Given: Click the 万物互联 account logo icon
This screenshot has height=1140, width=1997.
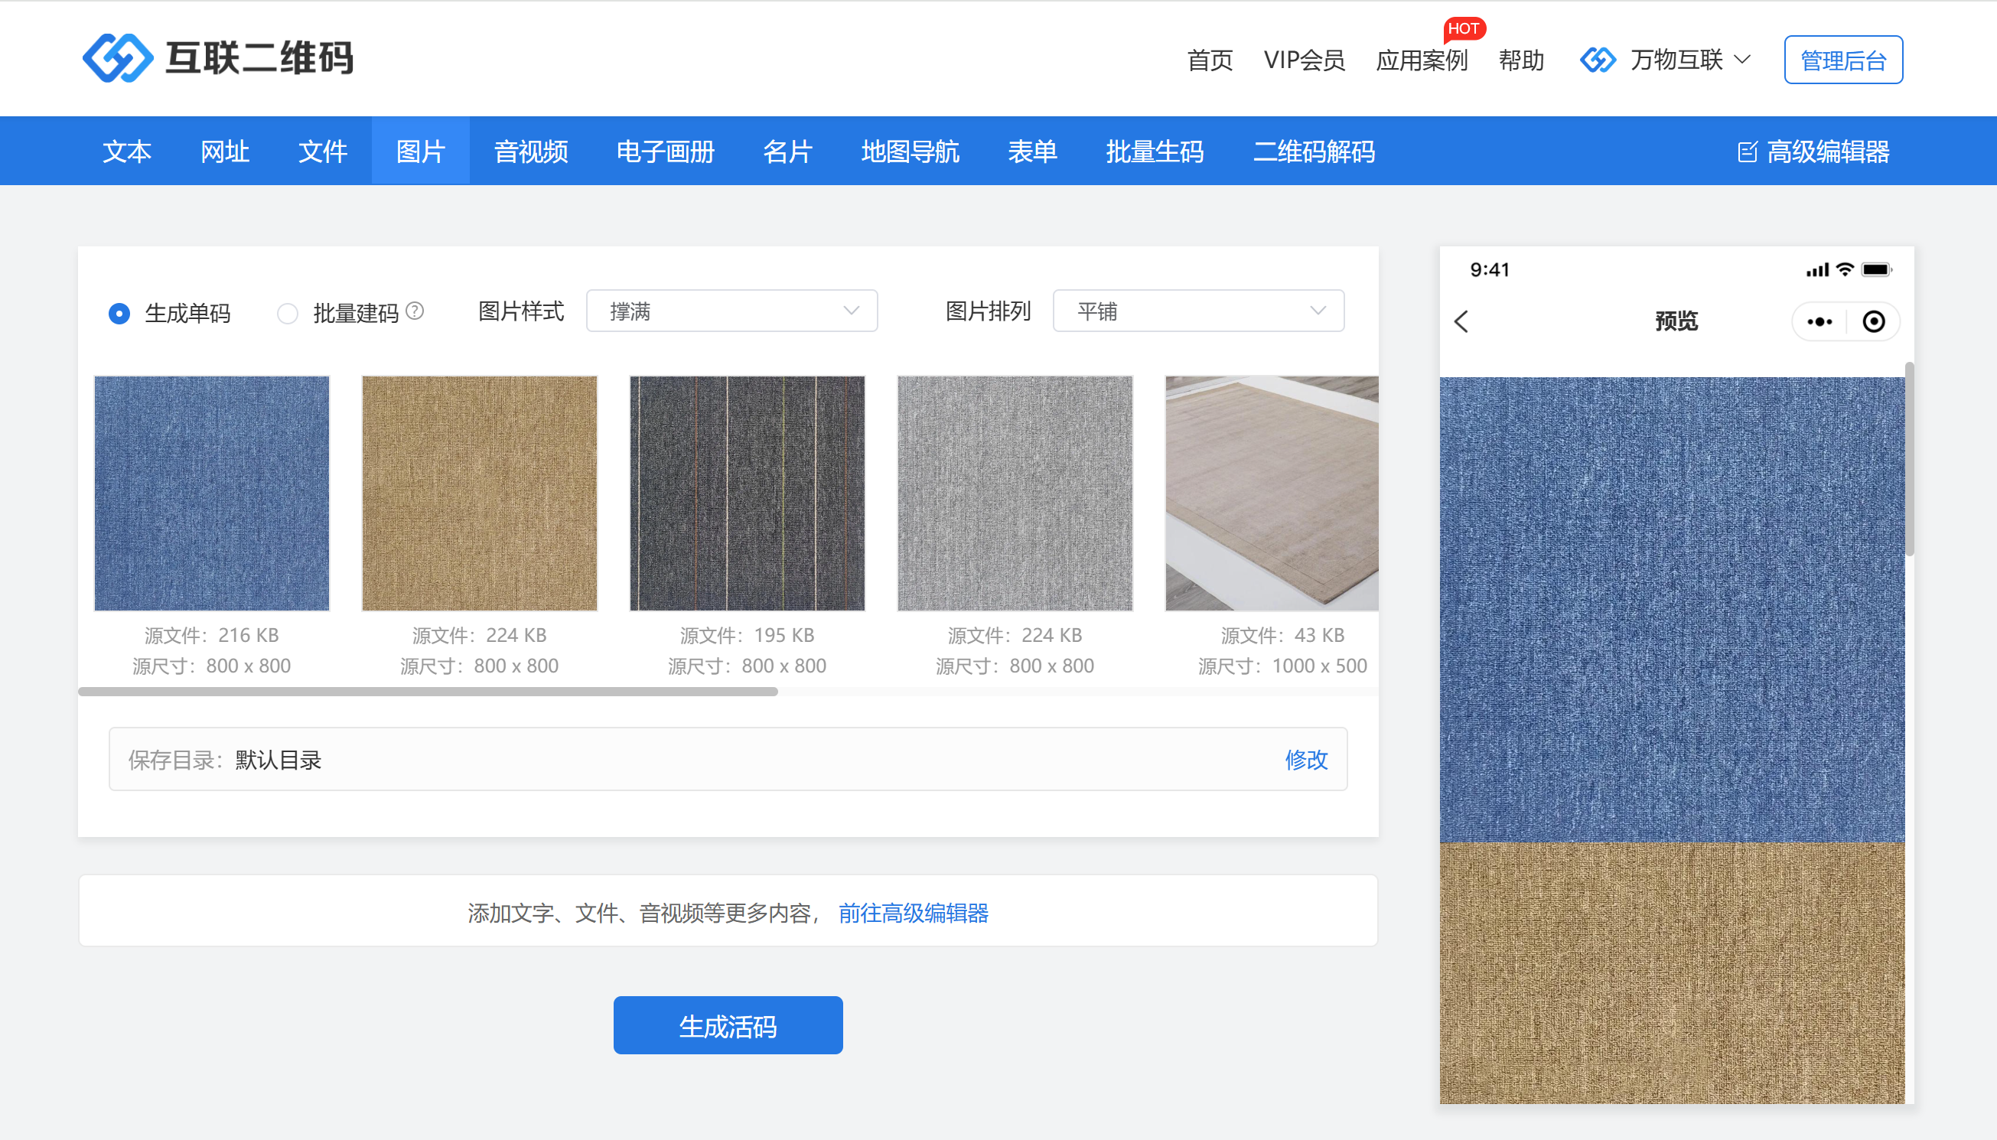Looking at the screenshot, I should pos(1598,60).
